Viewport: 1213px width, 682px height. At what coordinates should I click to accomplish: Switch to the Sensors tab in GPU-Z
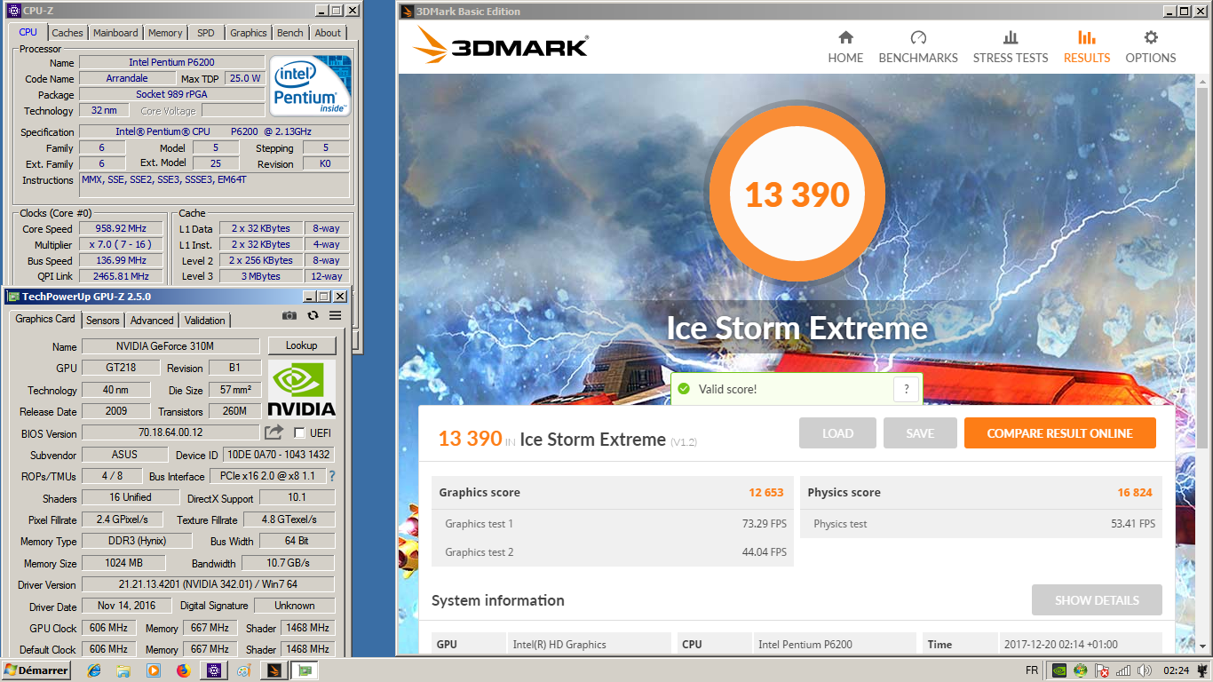click(x=103, y=321)
